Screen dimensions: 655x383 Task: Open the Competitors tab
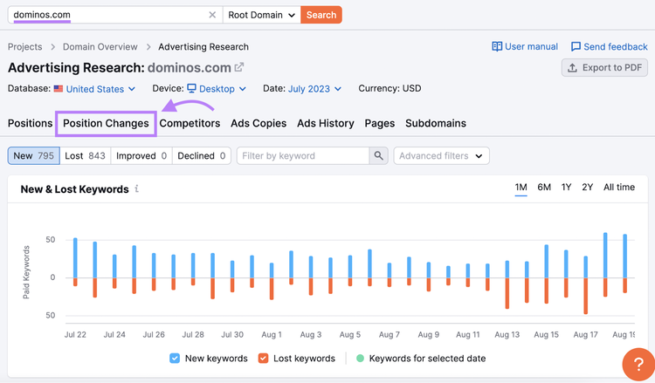pos(190,124)
